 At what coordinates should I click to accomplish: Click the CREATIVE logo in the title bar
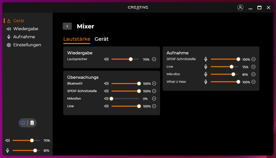(x=138, y=7)
